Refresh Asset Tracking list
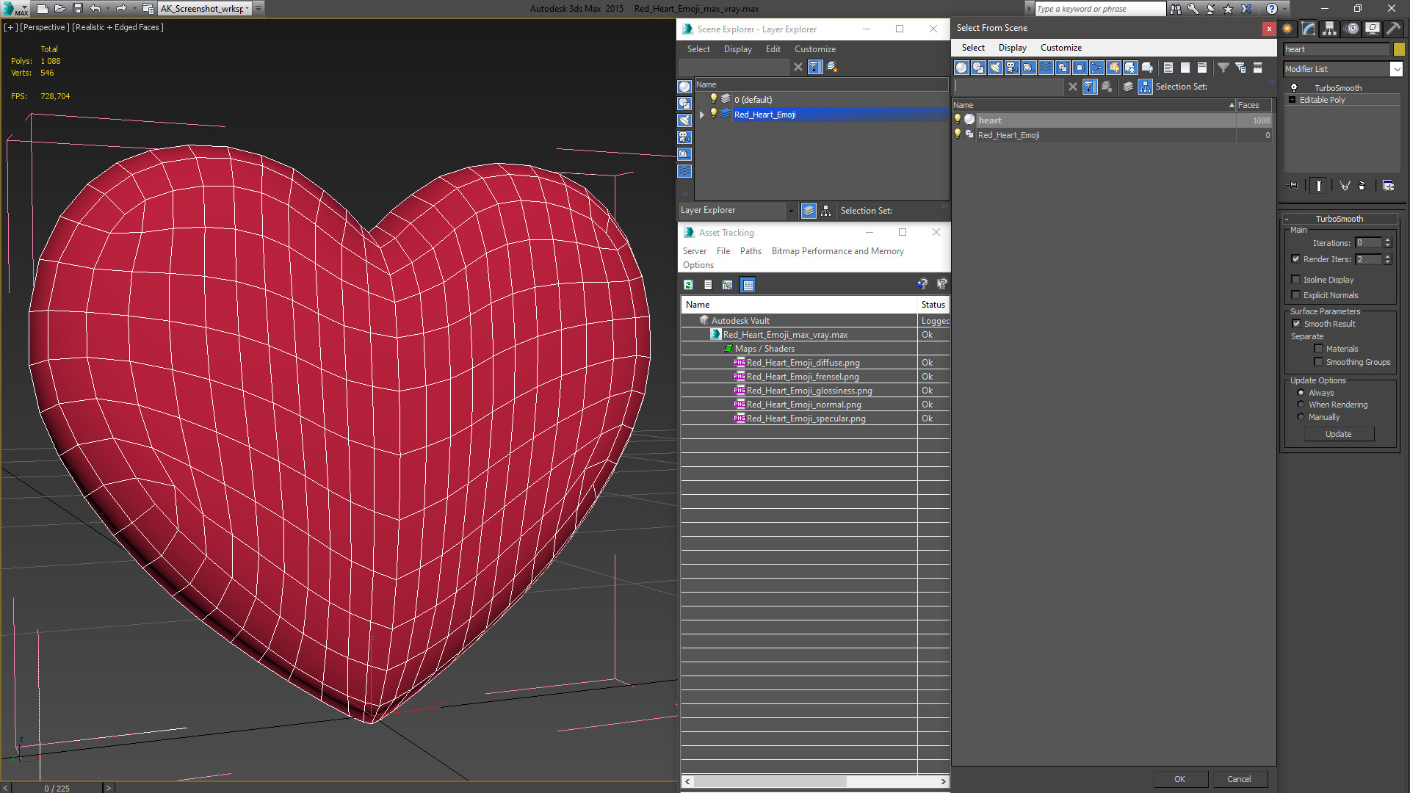Viewport: 1410px width, 793px height. pyautogui.click(x=688, y=285)
